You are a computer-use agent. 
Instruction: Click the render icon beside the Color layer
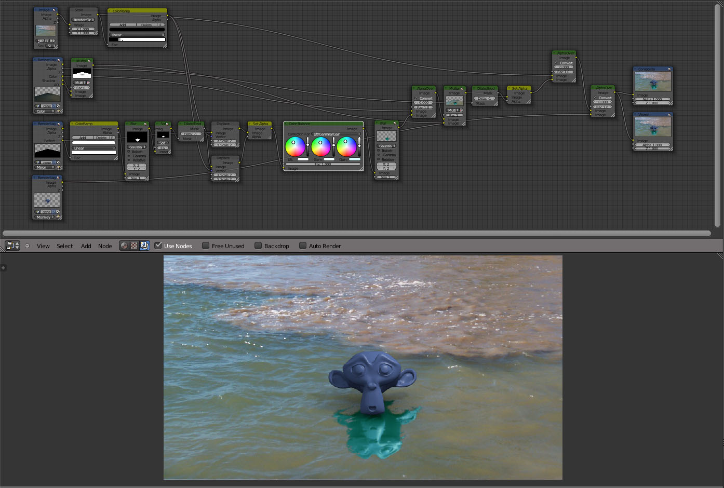[x=59, y=111]
